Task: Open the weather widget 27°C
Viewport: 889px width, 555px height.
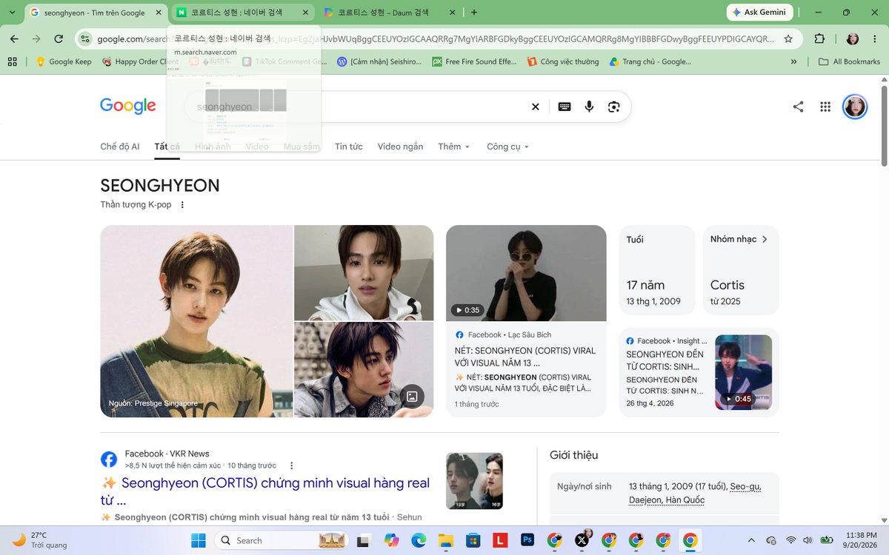Action: tap(41, 540)
